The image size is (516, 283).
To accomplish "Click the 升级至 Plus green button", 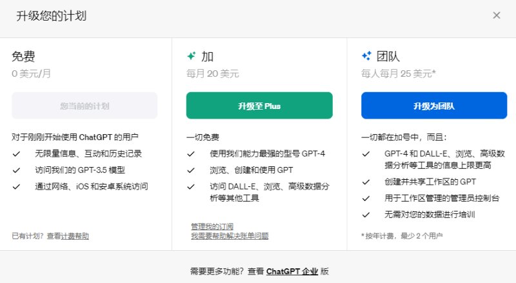I will [x=259, y=106].
